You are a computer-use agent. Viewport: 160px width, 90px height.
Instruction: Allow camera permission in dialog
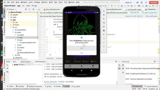[x=81, y=48]
